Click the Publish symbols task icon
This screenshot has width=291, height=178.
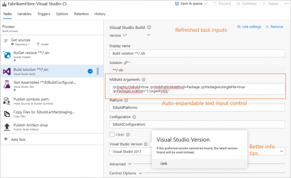point(7,101)
